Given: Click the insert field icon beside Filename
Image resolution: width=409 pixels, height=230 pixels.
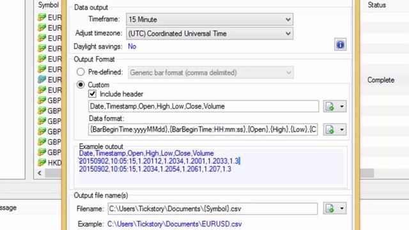Looking at the screenshot, I should 330,208.
